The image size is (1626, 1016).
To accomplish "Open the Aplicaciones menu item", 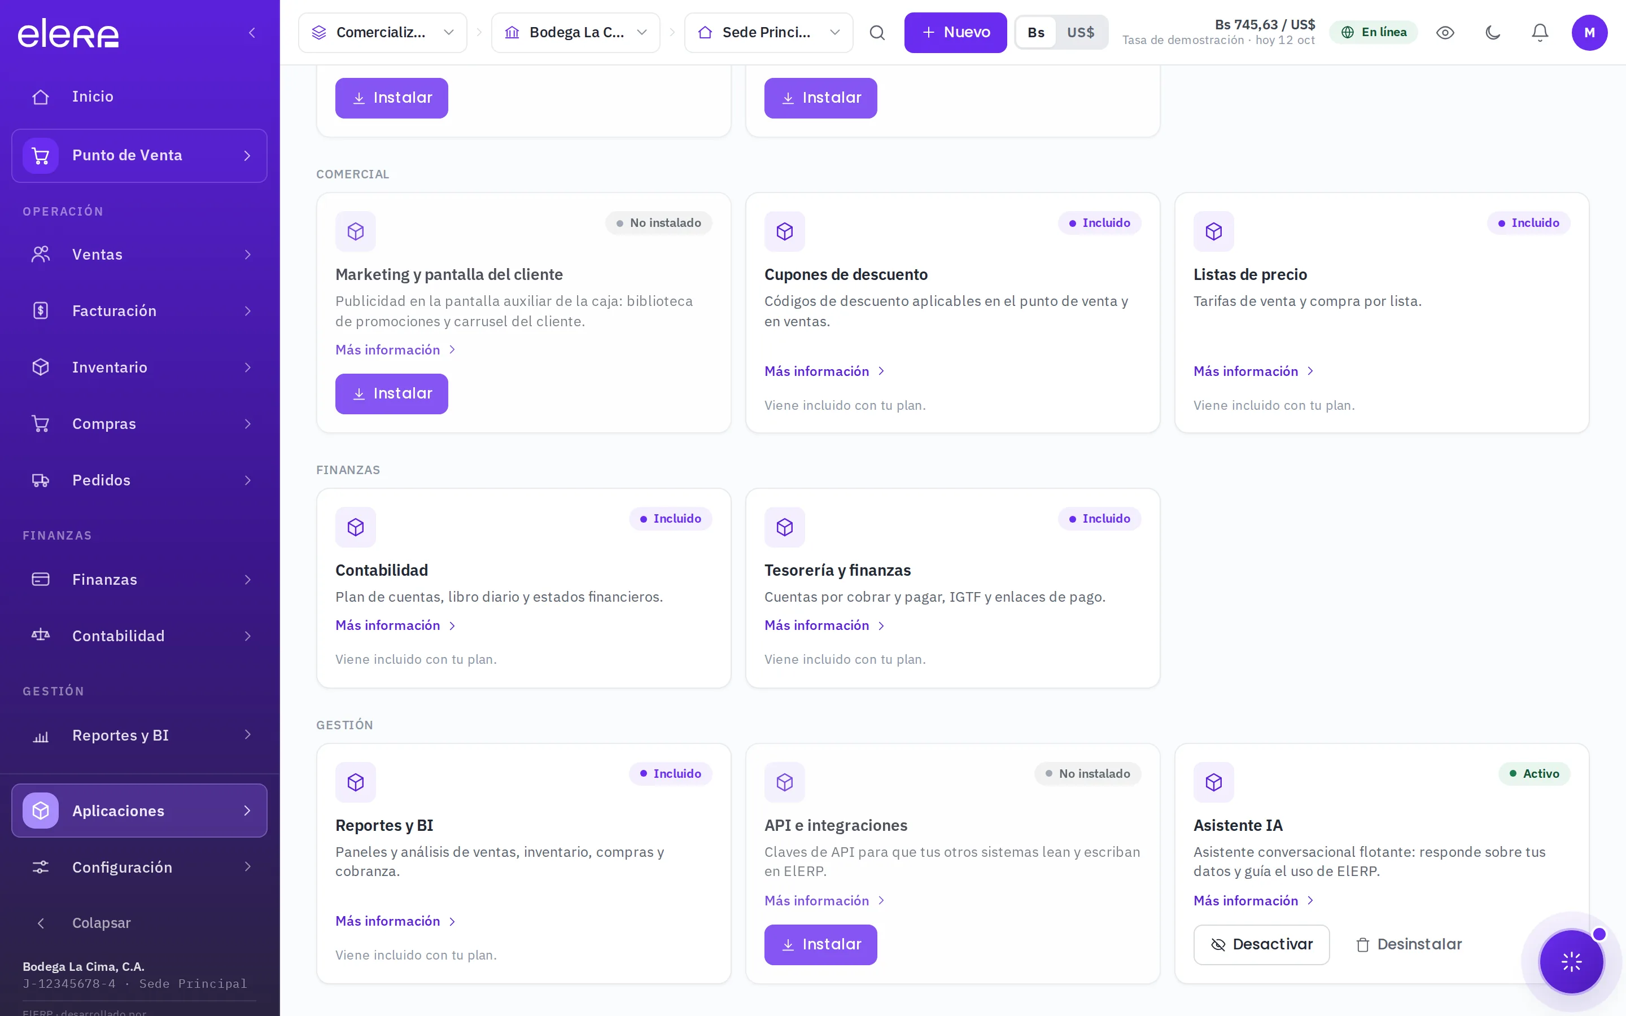I will (x=139, y=811).
